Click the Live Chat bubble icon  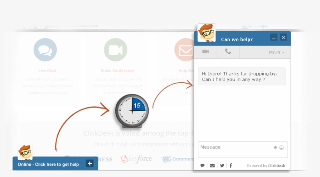45,50
